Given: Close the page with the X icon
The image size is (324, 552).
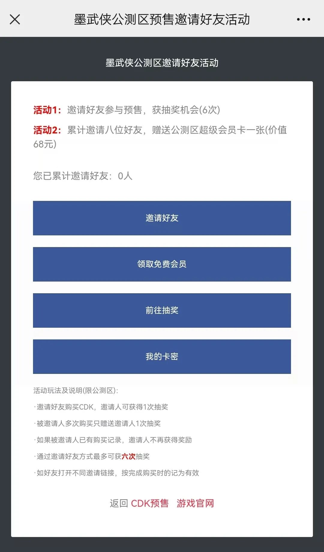Looking at the screenshot, I should (15, 19).
